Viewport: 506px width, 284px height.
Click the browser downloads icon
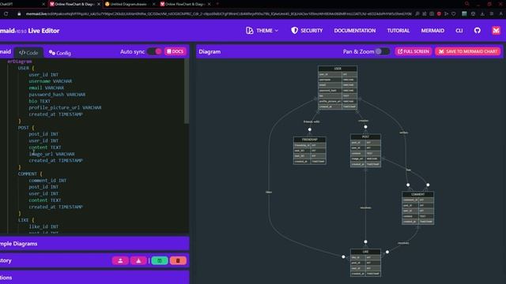click(482, 14)
